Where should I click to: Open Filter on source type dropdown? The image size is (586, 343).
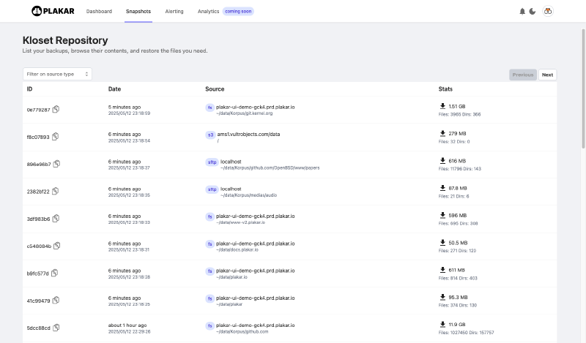[x=57, y=74]
